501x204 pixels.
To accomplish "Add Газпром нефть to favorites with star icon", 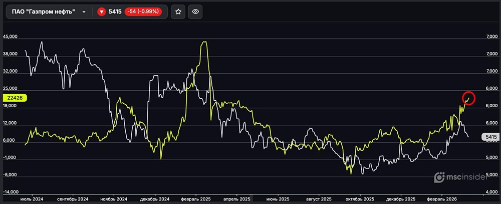I will pos(179,11).
